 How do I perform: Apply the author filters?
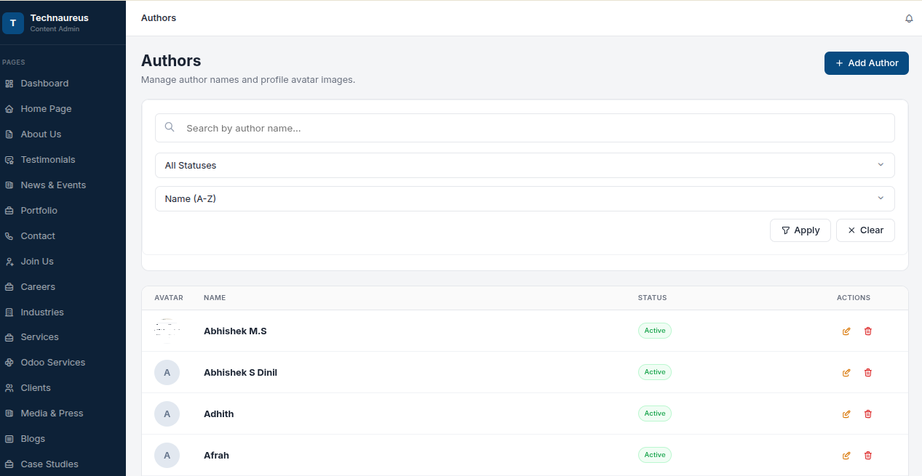pos(800,230)
